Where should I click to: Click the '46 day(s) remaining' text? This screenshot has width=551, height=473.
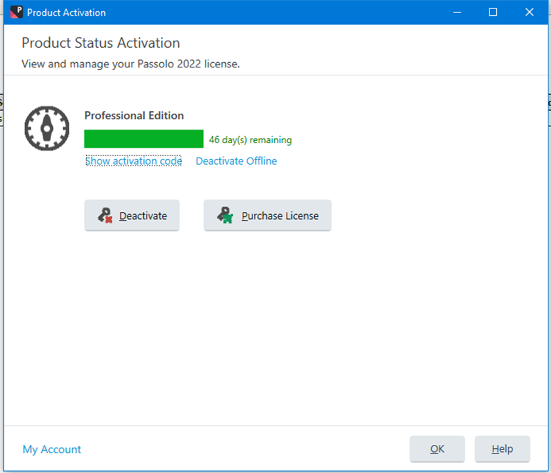pos(250,140)
